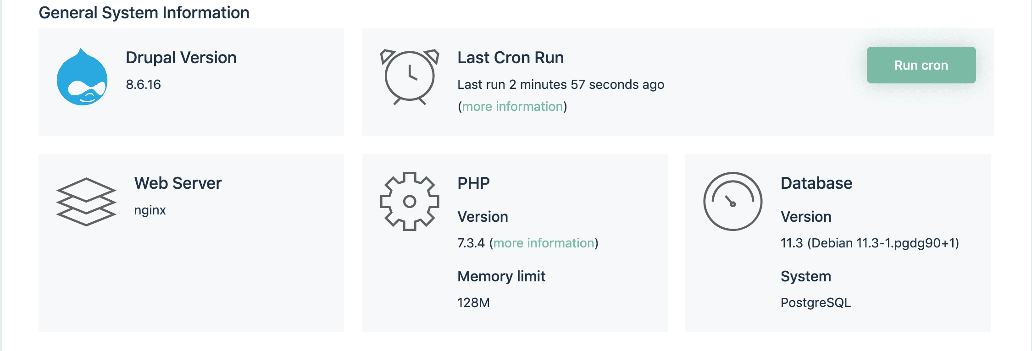Viewport: 1032px width, 351px height.
Task: Open cron's more information link
Action: click(x=512, y=106)
